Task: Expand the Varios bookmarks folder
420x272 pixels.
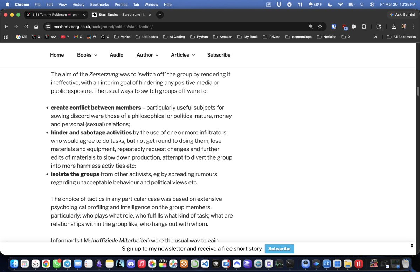Action: click(x=122, y=37)
